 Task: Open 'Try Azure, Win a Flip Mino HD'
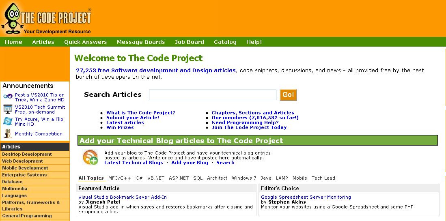pos(39,122)
